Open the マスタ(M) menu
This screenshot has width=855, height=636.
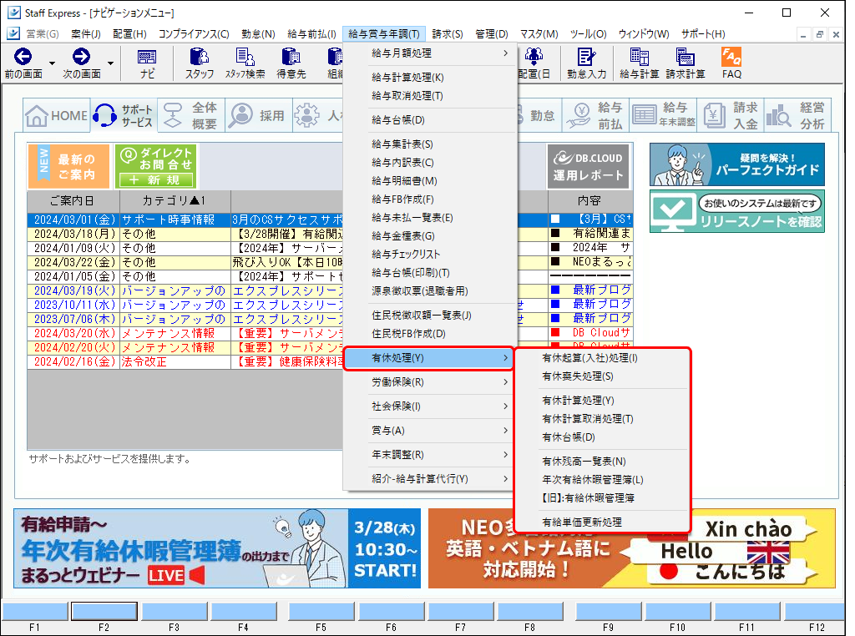539,34
